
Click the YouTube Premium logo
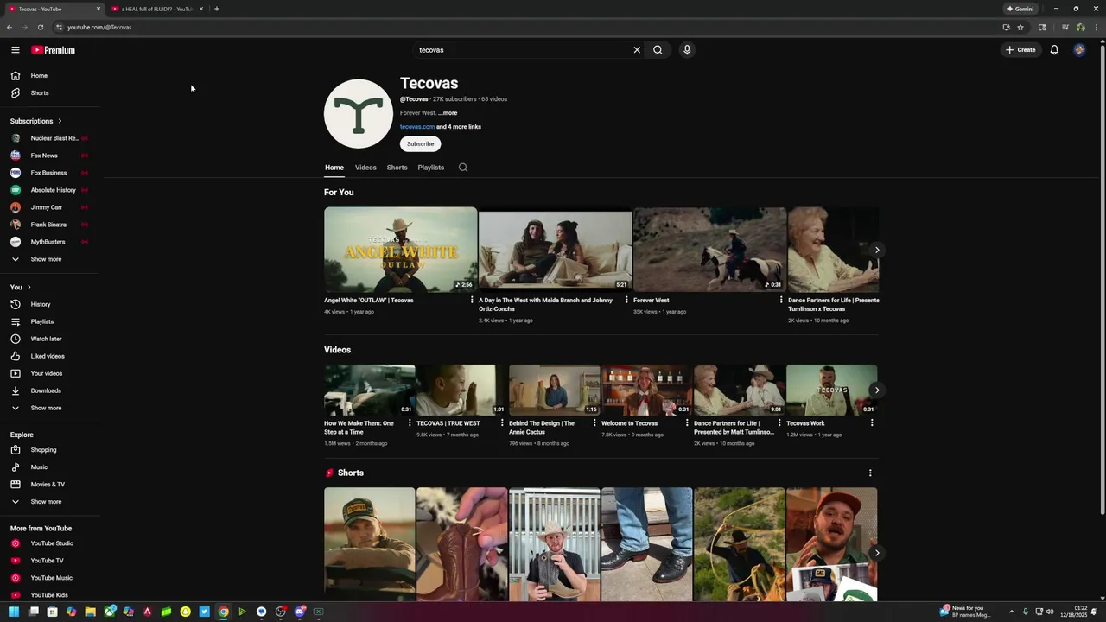54,50
